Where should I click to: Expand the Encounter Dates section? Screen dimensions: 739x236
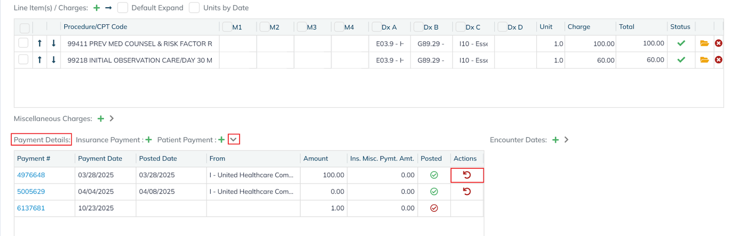click(567, 140)
